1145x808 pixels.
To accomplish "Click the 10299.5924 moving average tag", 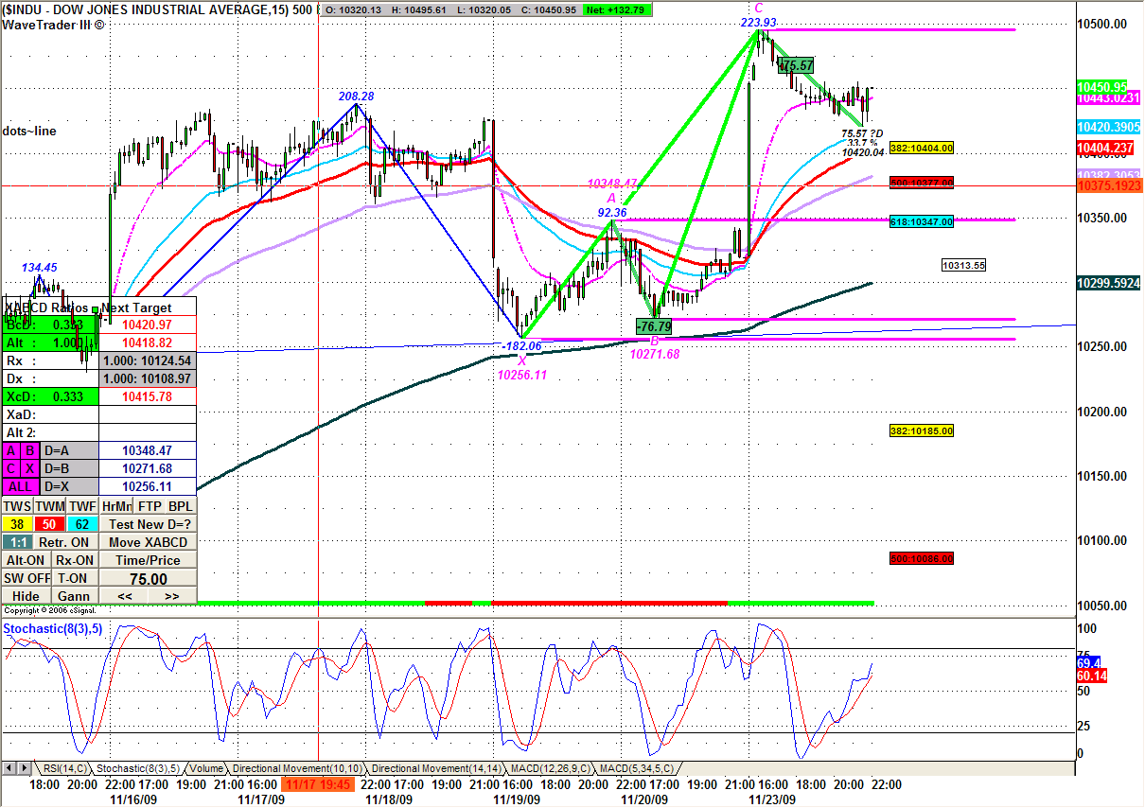I will [1107, 282].
